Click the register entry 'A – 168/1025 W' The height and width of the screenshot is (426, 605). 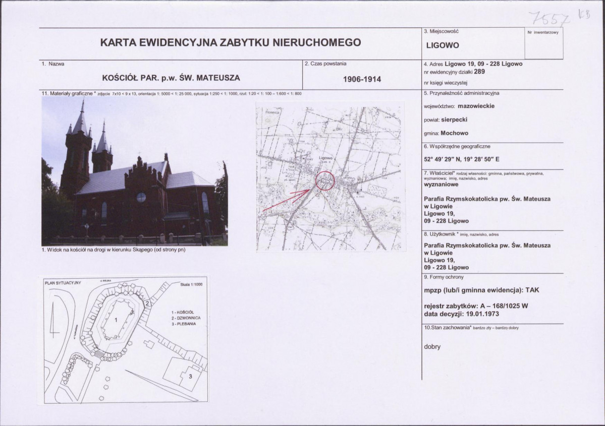pos(504,306)
